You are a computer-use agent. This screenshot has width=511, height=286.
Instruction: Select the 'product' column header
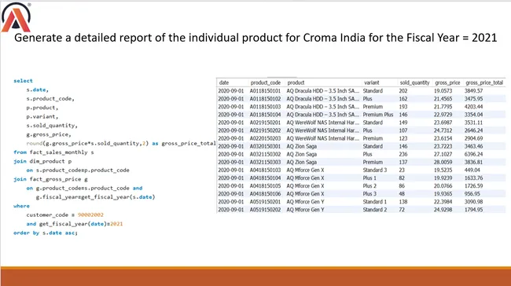coord(296,82)
